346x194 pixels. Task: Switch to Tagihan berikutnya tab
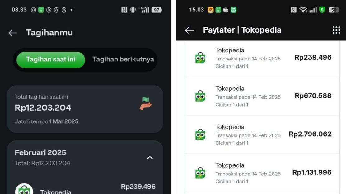[x=123, y=59]
